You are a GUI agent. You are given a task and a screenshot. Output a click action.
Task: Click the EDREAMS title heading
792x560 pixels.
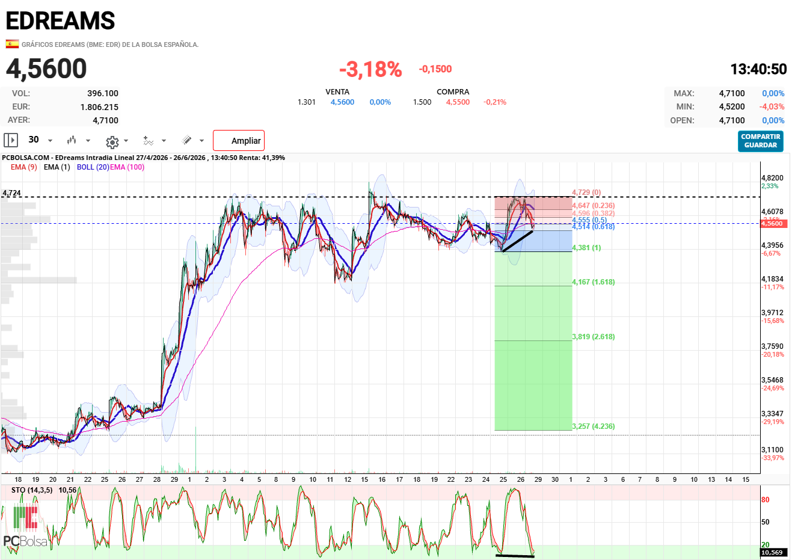tap(60, 21)
